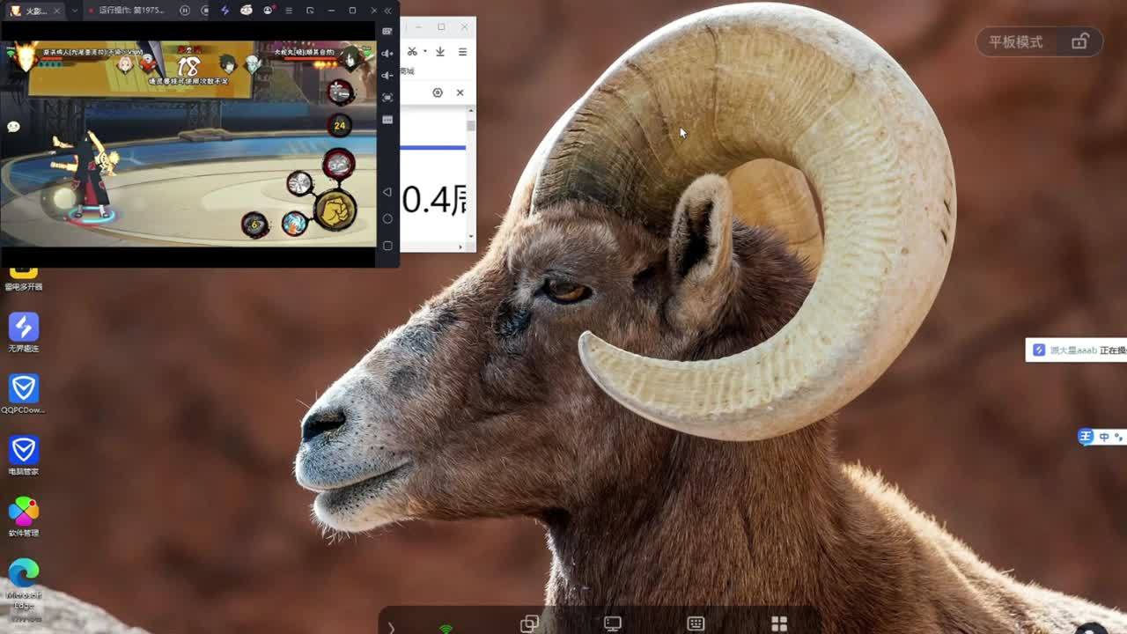The image size is (1127, 634).
Task: Open the settings gear in the background window panel
Action: pos(438,92)
